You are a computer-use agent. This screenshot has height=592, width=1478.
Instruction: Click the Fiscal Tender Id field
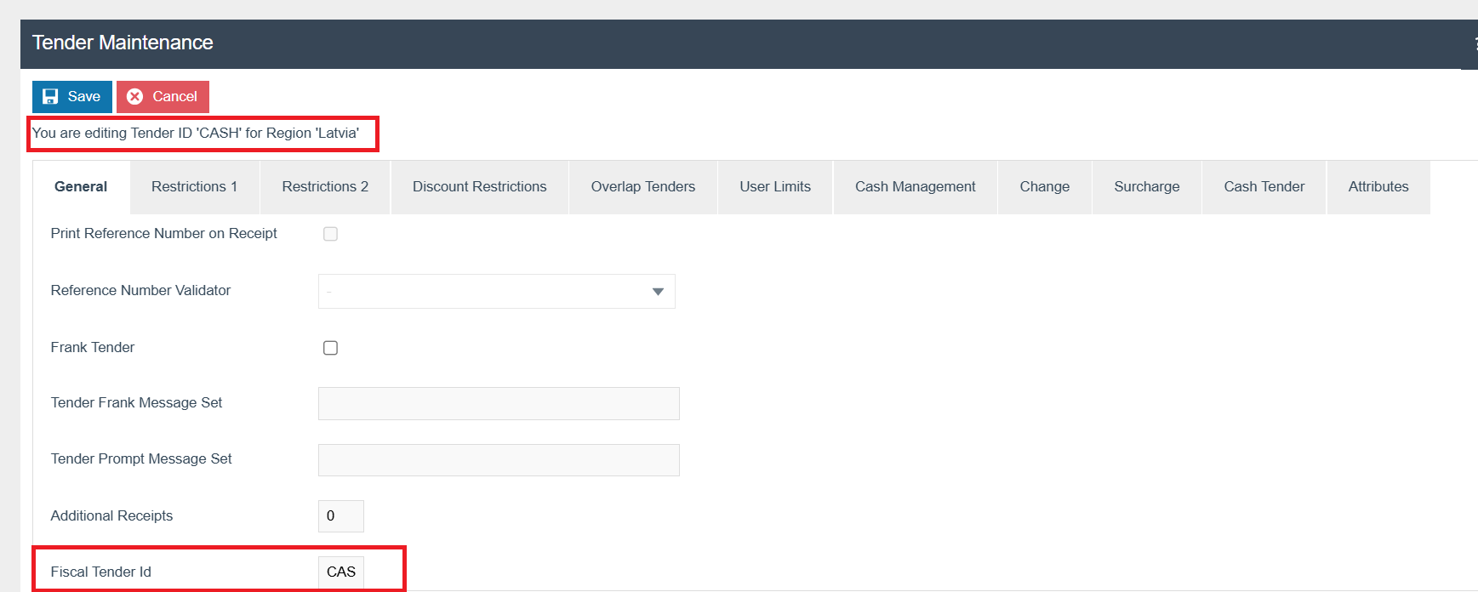[x=340, y=572]
